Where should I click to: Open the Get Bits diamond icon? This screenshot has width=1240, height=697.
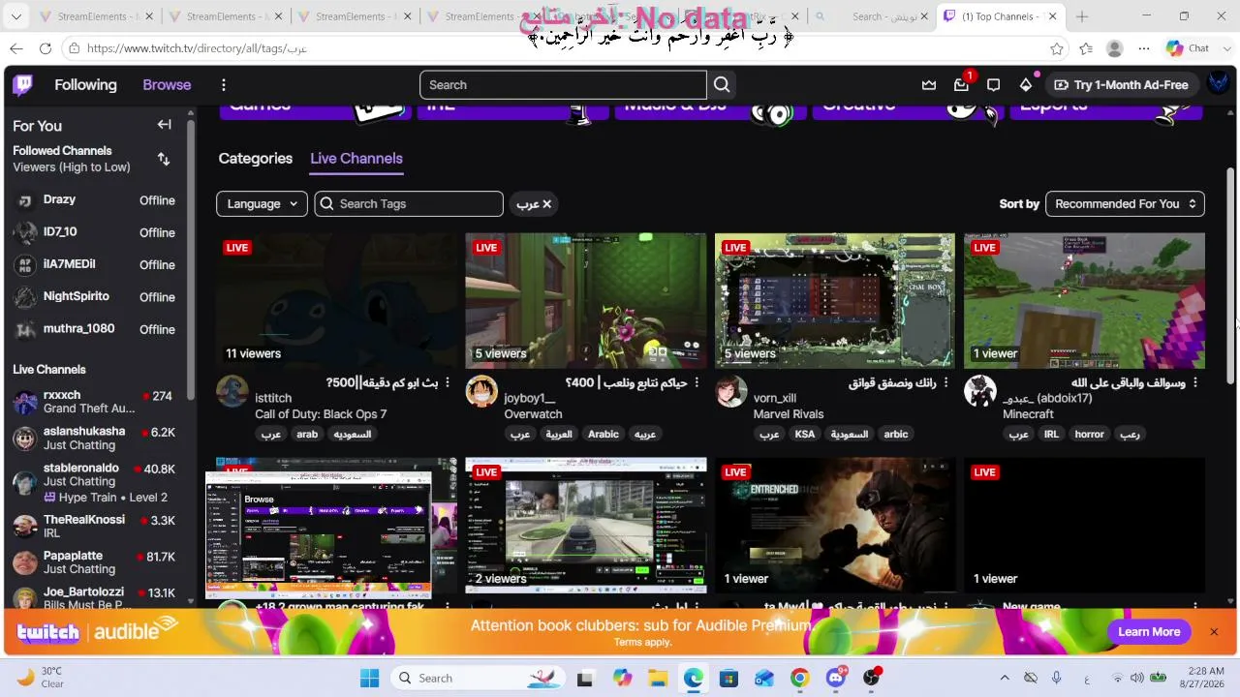(x=1026, y=85)
